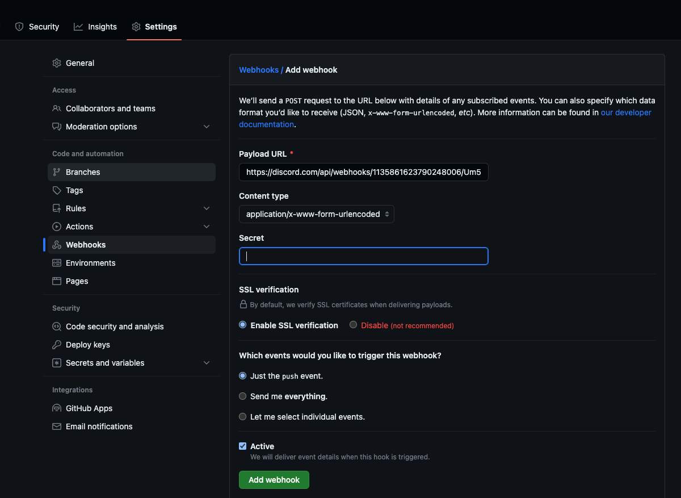
Task: Click the Tags icon in sidebar
Action: point(57,190)
